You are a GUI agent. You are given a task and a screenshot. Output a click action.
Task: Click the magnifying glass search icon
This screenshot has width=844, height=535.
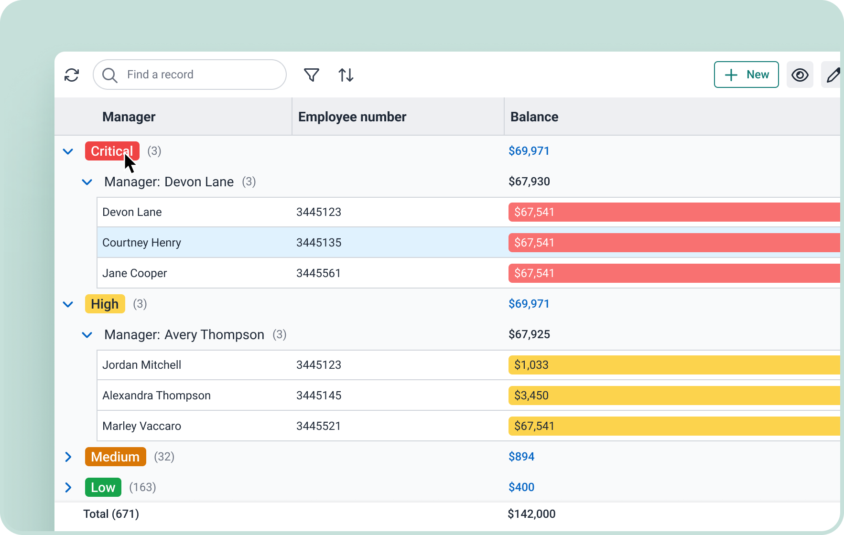click(110, 75)
